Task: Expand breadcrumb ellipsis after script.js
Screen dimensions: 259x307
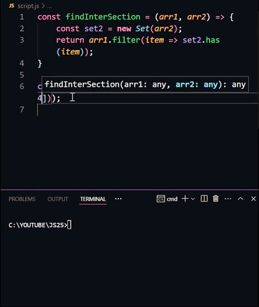Action: point(50,6)
